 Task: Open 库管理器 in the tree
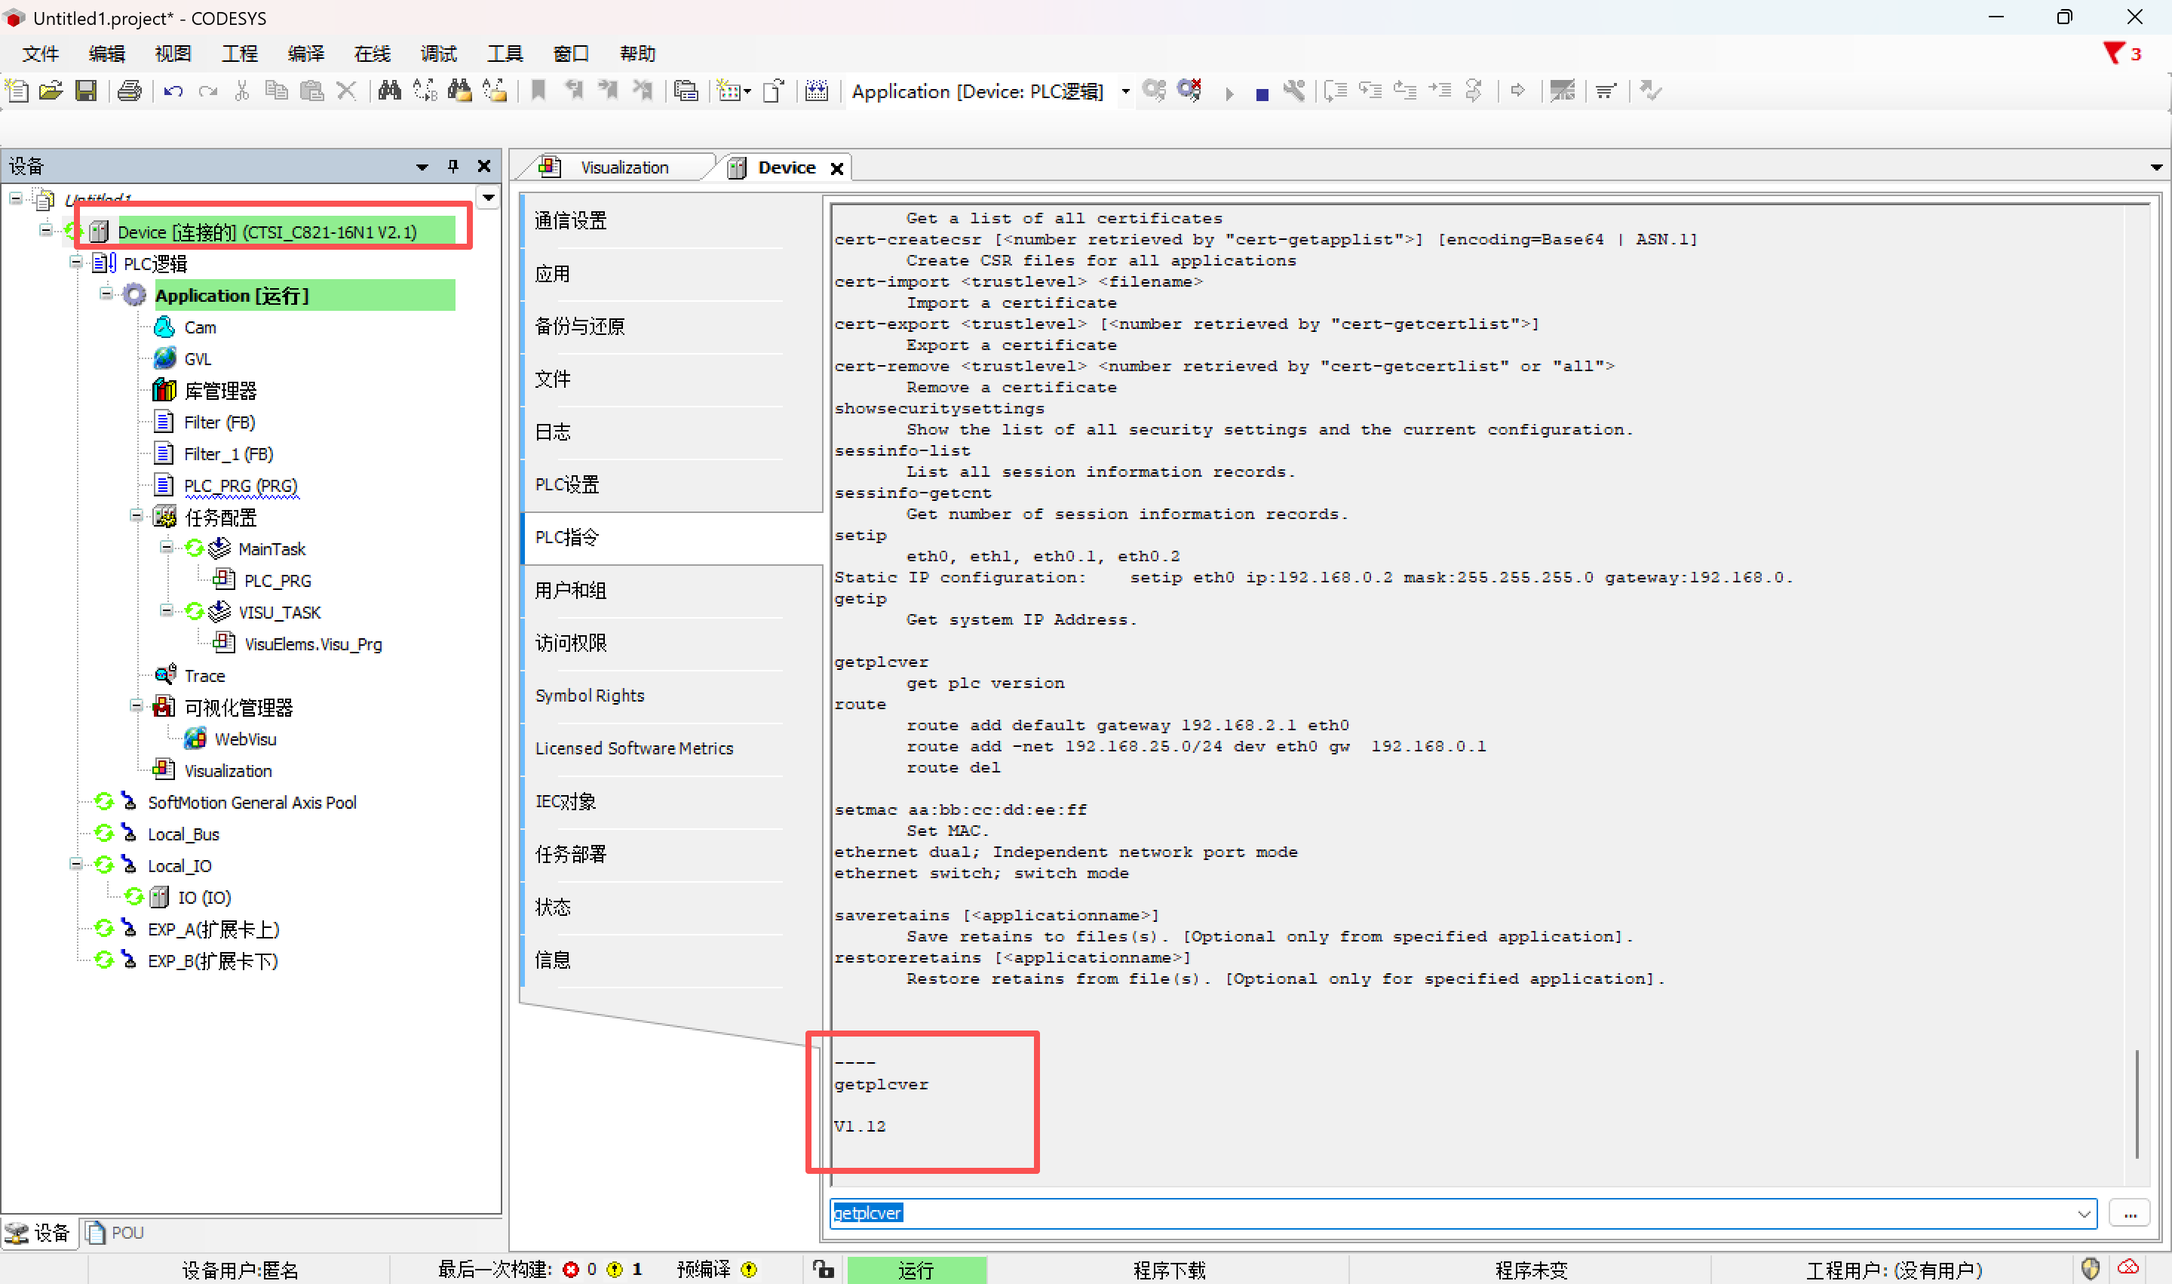[220, 391]
